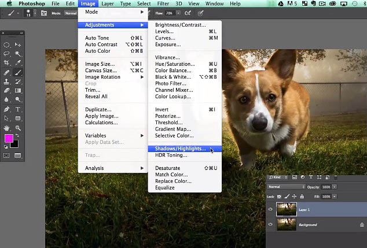This screenshot has width=367, height=248.
Task: Open the Opacity value dropdown arrow
Action: pos(335,187)
